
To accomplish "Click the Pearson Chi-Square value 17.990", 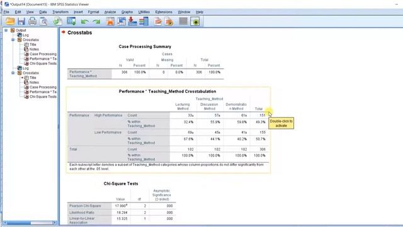I will [120, 206].
